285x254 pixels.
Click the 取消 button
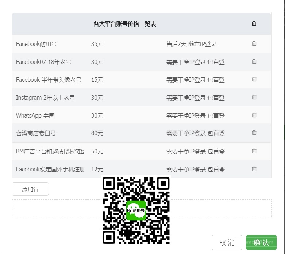click(227, 243)
